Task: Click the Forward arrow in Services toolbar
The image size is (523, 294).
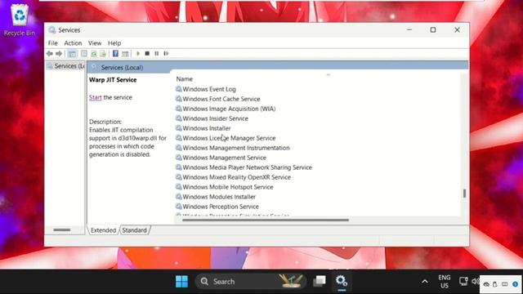Action: [x=59, y=54]
